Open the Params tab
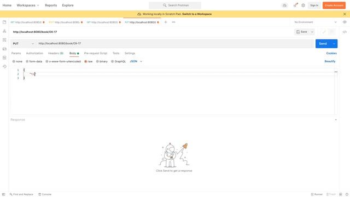The image size is (350, 197). [x=16, y=54]
